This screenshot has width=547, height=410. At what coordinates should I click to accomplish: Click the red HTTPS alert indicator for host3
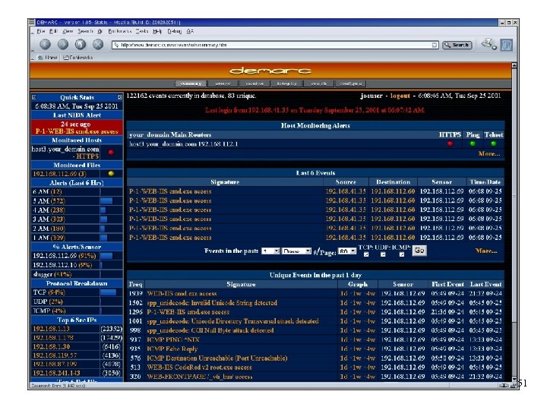[x=450, y=143]
